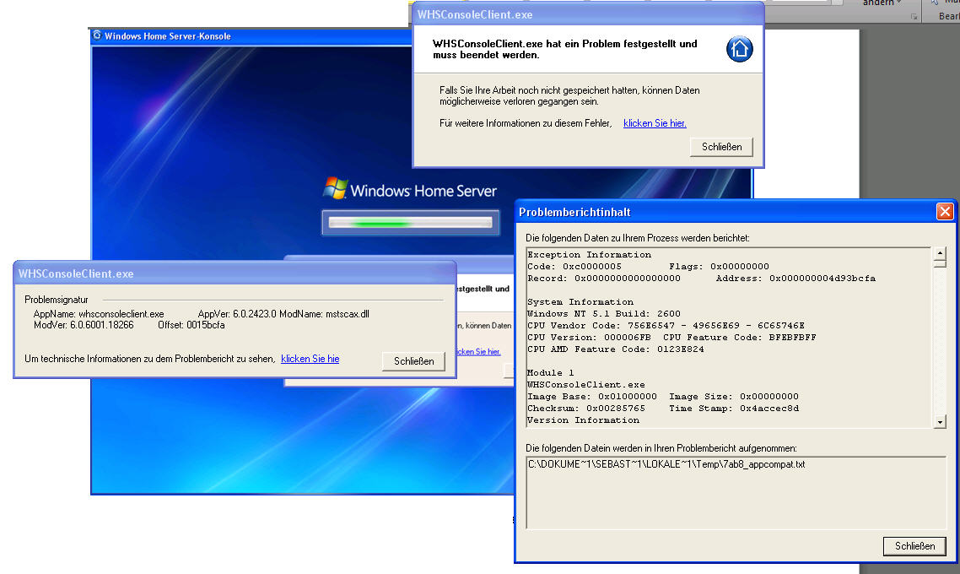Click the blue house icon in the error dialog
The width and height of the screenshot is (960, 574).
[740, 49]
